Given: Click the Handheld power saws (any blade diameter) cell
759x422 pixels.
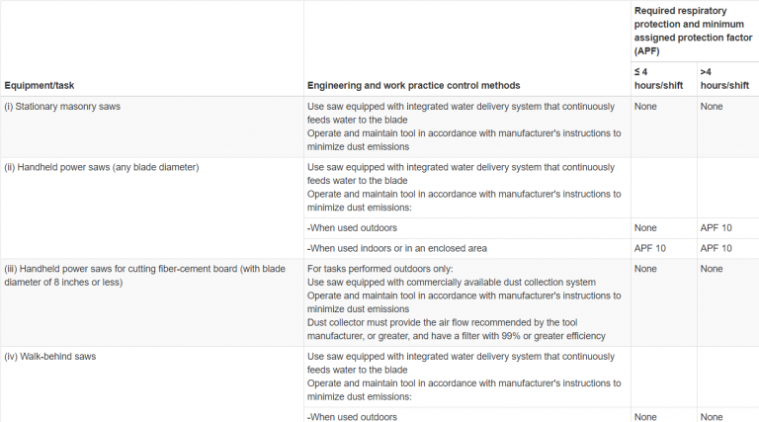Looking at the screenshot, I should coord(102,167).
